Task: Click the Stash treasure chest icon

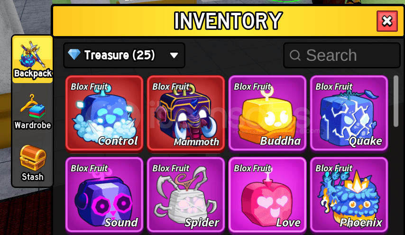Action: (33, 158)
